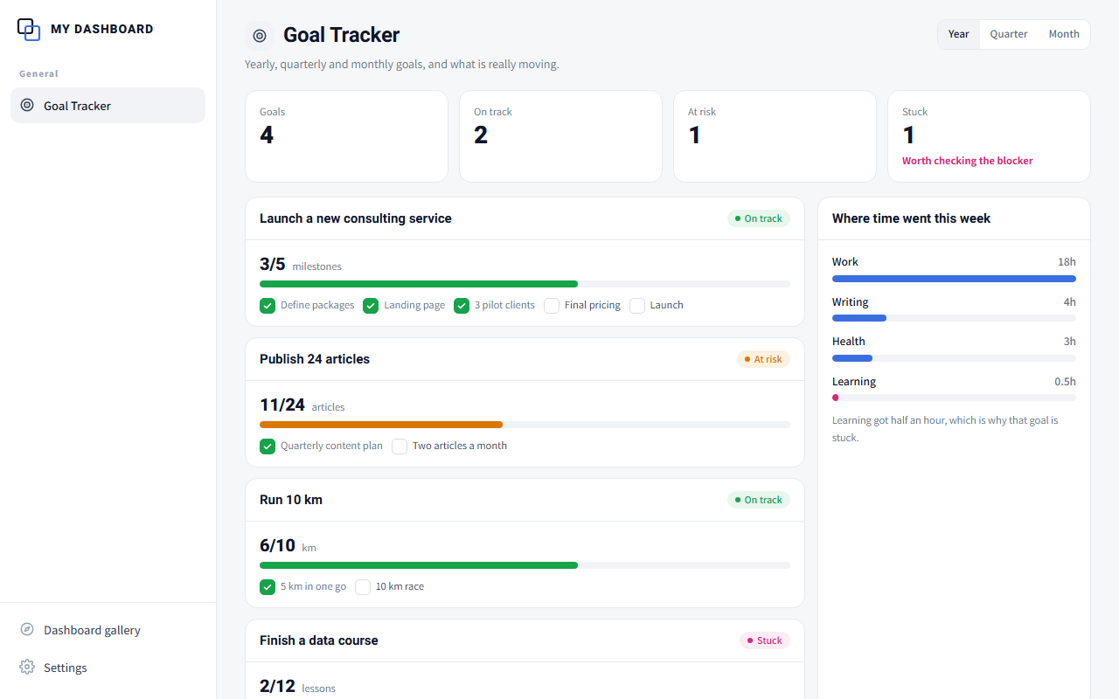
Task: Click the On track badge for Run 10 km
Action: (x=759, y=500)
